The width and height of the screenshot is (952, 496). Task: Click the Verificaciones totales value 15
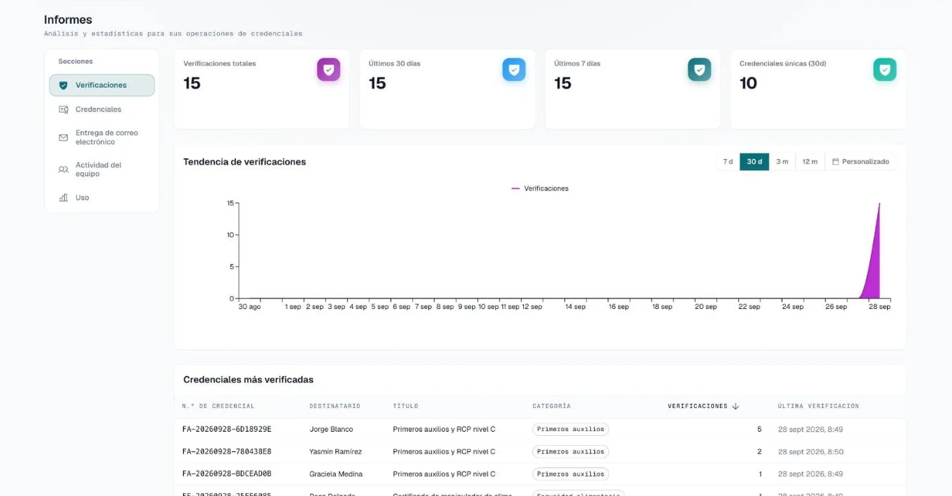point(192,84)
